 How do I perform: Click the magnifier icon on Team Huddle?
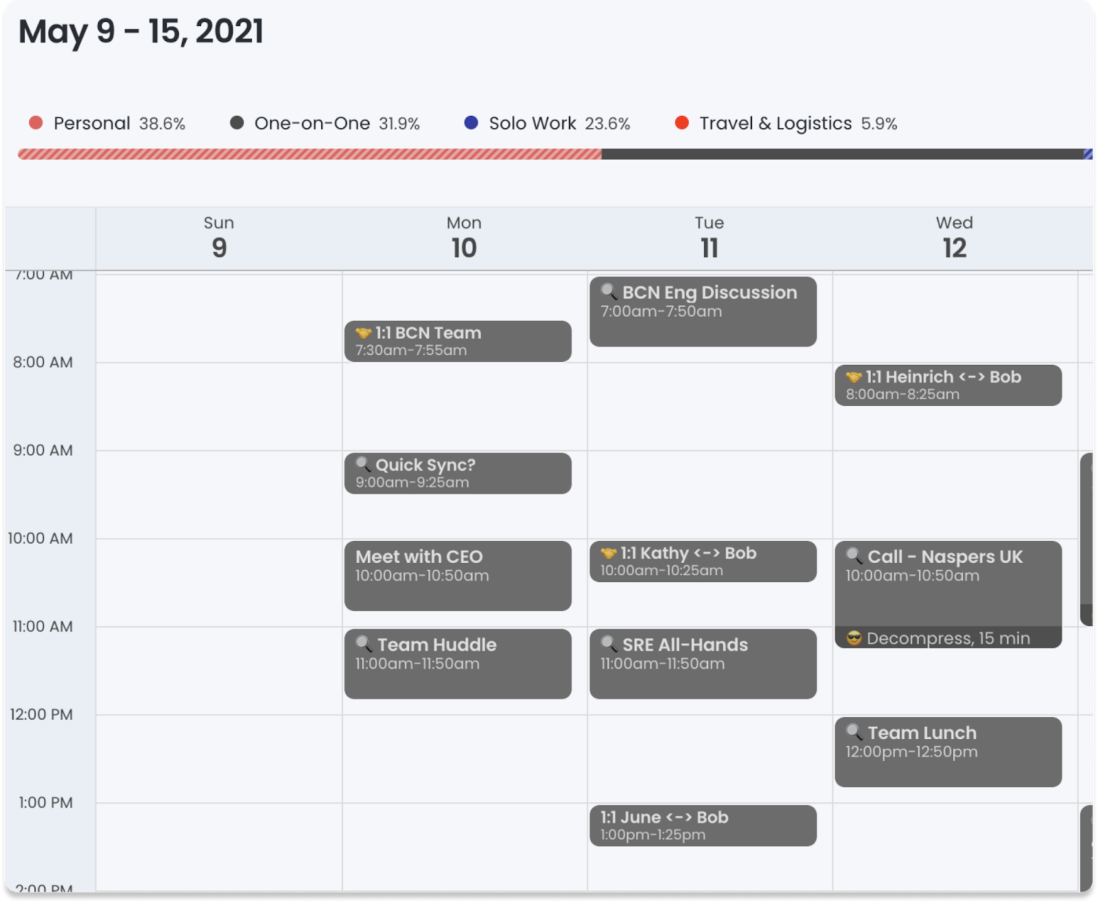364,644
